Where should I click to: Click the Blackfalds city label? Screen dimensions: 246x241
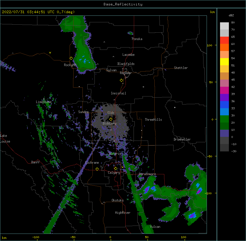(126, 64)
